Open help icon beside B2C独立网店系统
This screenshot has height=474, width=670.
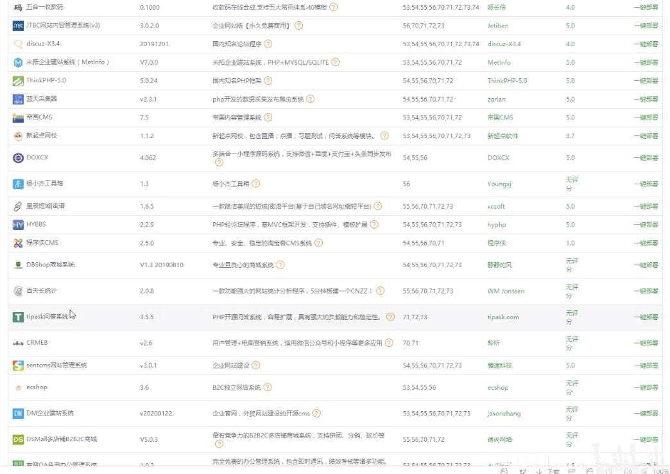coord(267,387)
